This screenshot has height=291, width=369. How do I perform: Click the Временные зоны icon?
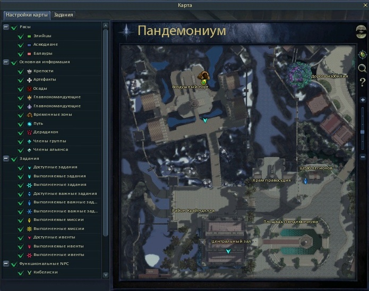(x=29, y=115)
